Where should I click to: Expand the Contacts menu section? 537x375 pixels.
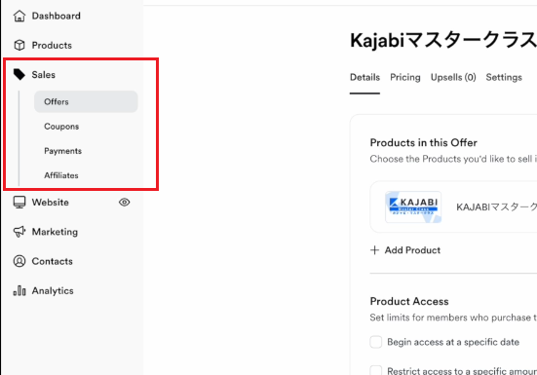click(x=52, y=261)
